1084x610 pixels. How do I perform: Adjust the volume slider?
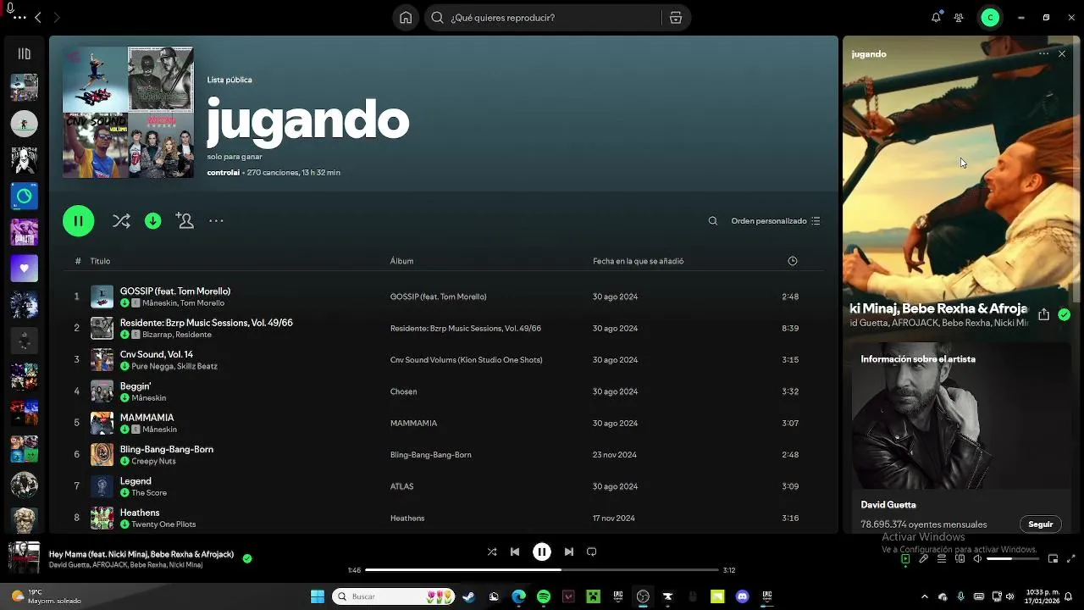1012,559
